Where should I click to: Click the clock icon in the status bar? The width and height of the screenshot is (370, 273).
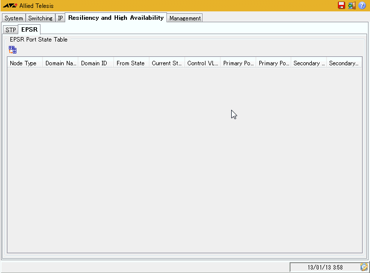click(364, 267)
